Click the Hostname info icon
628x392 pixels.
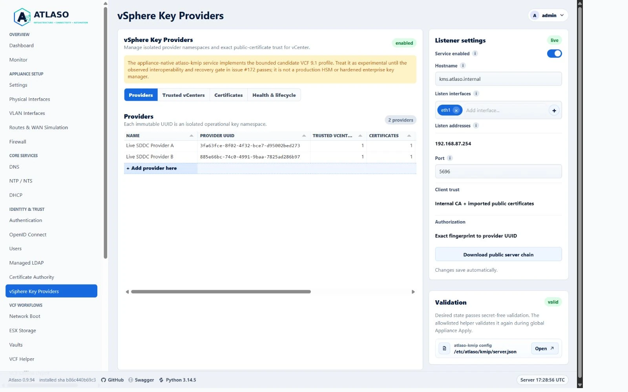point(463,66)
